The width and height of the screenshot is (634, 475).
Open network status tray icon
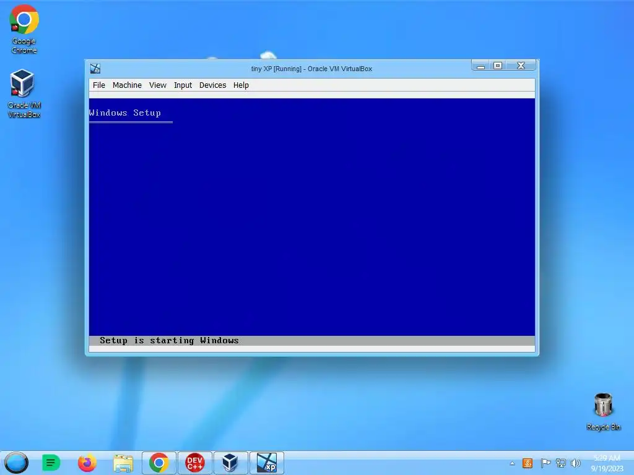(x=561, y=463)
